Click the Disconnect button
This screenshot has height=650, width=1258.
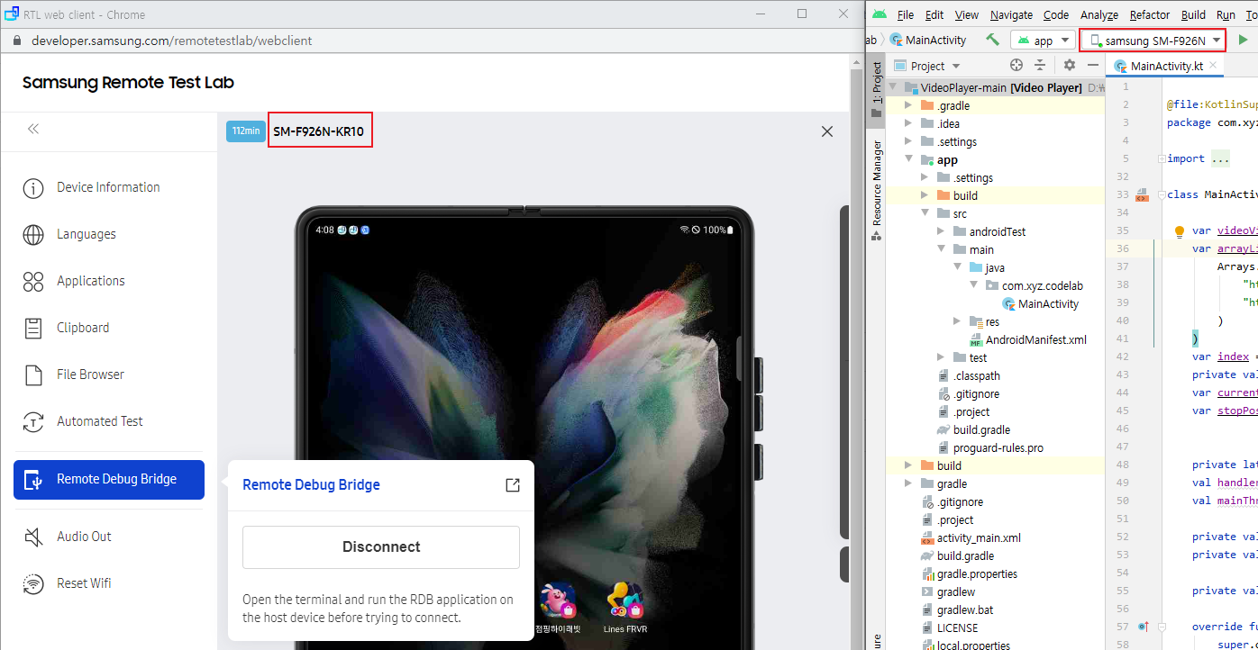pos(381,547)
